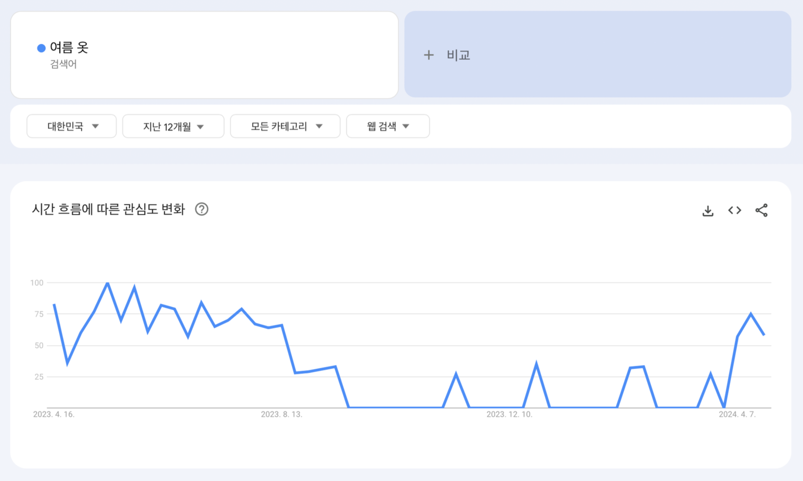
Task: Click the question mark circle icon
Action: (x=201, y=209)
